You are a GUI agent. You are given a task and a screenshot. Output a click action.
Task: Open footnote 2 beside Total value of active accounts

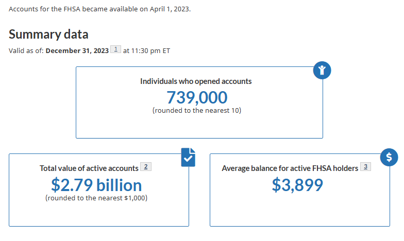[146, 167]
